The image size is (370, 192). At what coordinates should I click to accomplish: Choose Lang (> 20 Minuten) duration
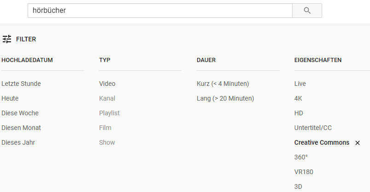tap(225, 98)
